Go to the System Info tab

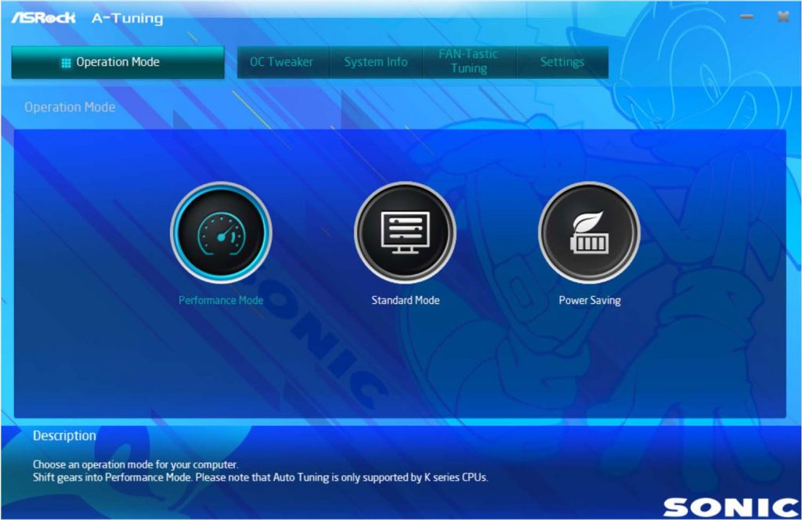[x=376, y=62]
